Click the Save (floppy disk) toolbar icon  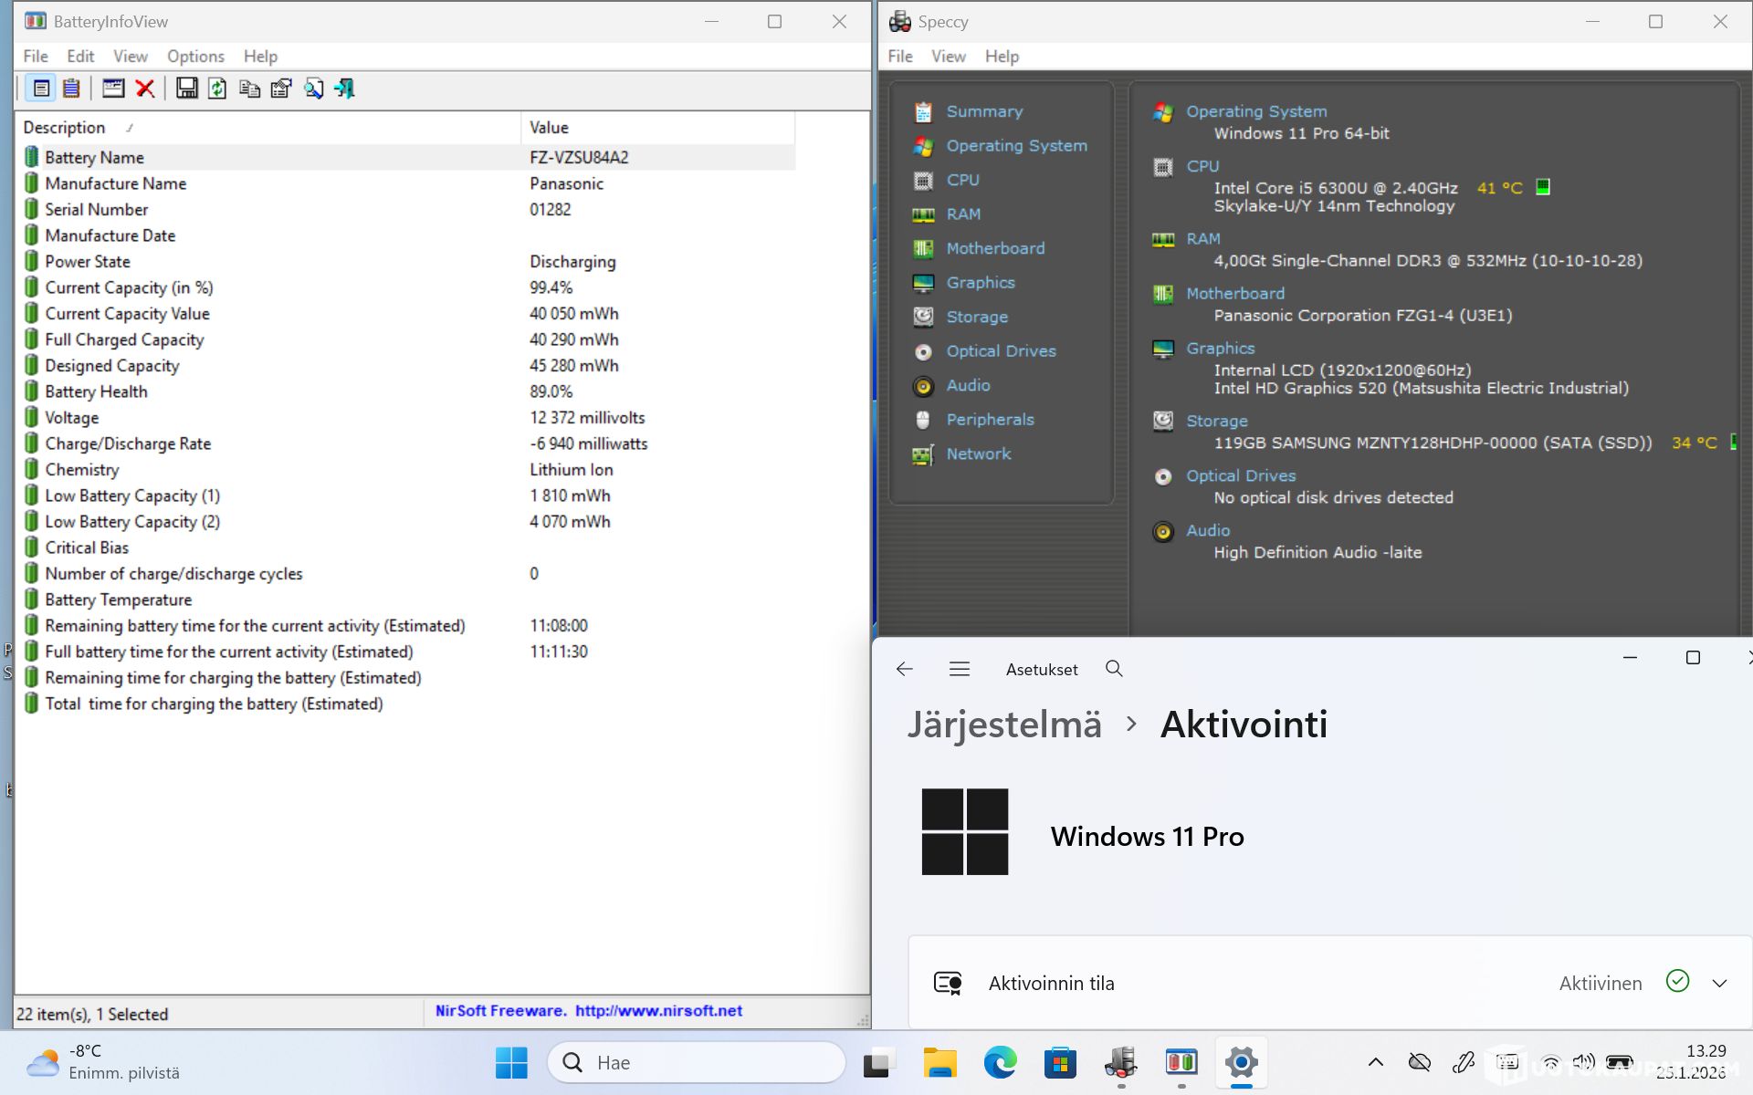click(x=186, y=89)
